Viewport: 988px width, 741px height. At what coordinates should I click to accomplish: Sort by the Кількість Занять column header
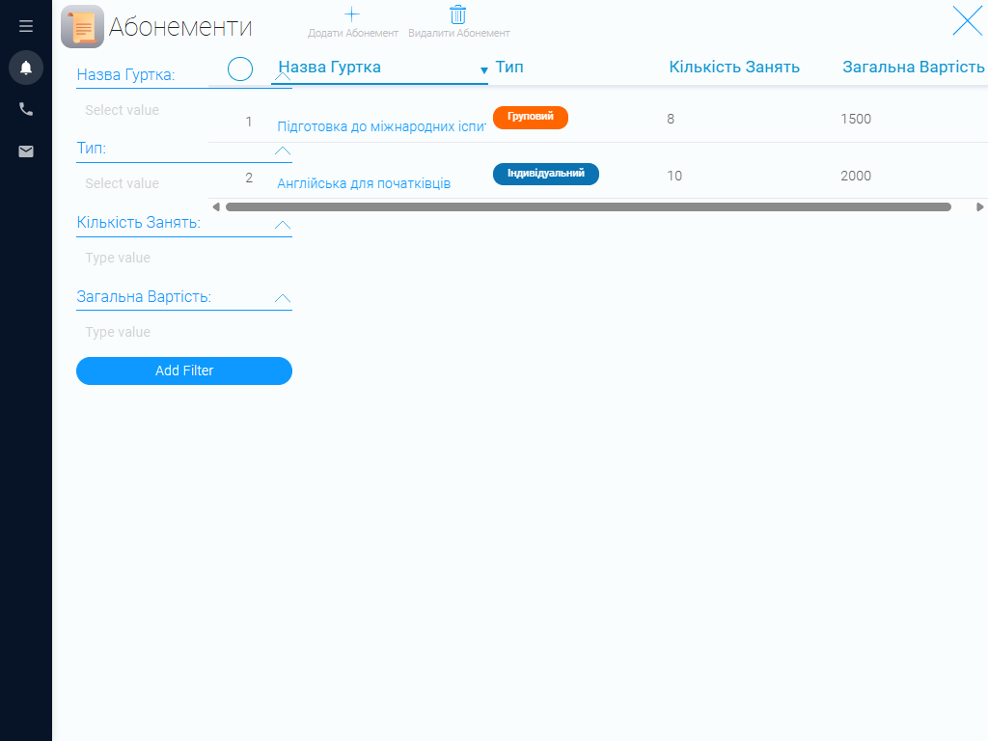point(734,67)
